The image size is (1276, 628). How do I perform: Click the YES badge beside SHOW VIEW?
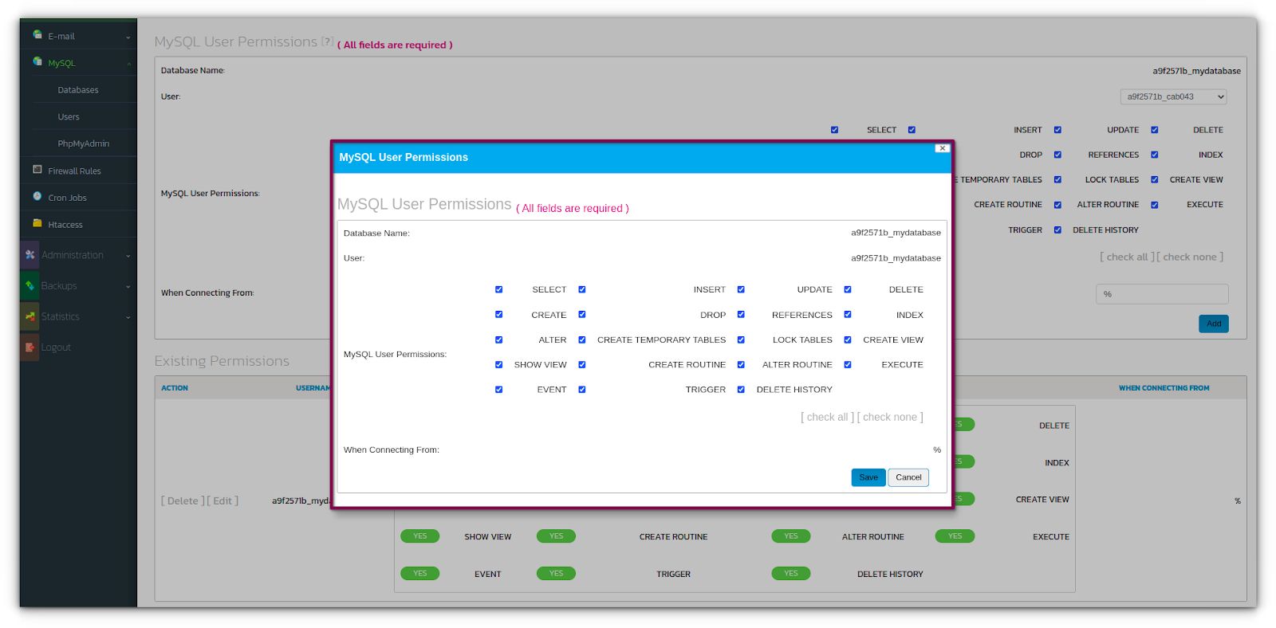[x=420, y=536]
